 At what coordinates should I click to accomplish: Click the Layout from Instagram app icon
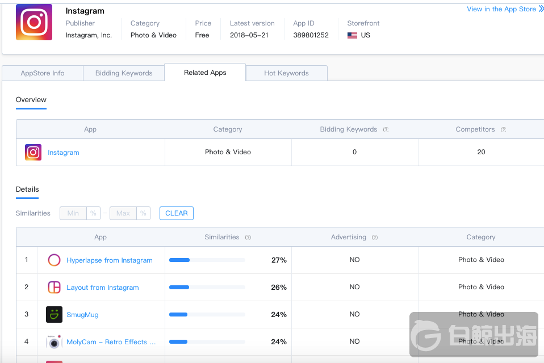click(54, 288)
